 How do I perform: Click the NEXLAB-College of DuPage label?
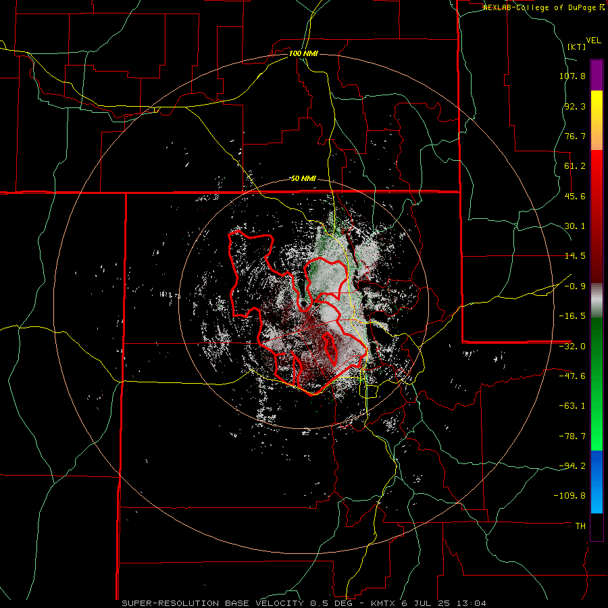tap(544, 7)
